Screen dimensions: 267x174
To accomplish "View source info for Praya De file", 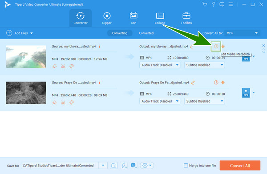I will pyautogui.click(x=99, y=83).
